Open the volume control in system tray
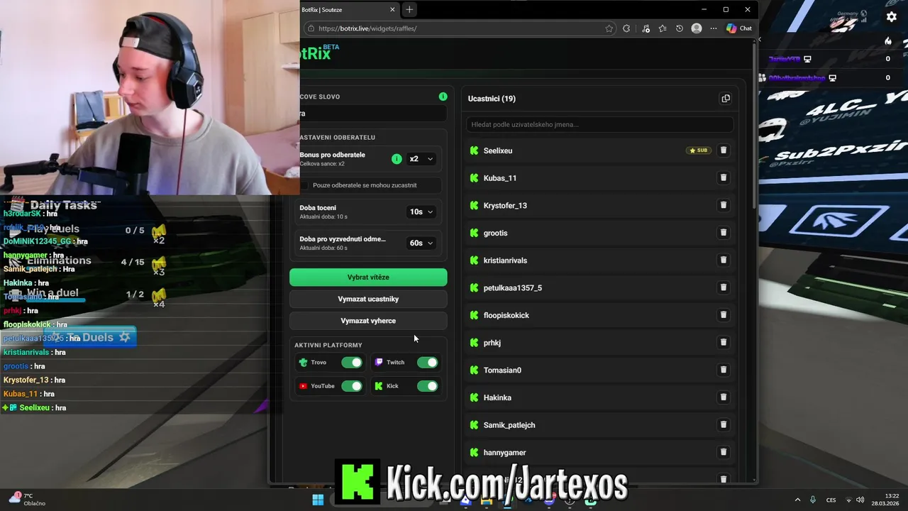Image resolution: width=908 pixels, height=511 pixels. 860,500
